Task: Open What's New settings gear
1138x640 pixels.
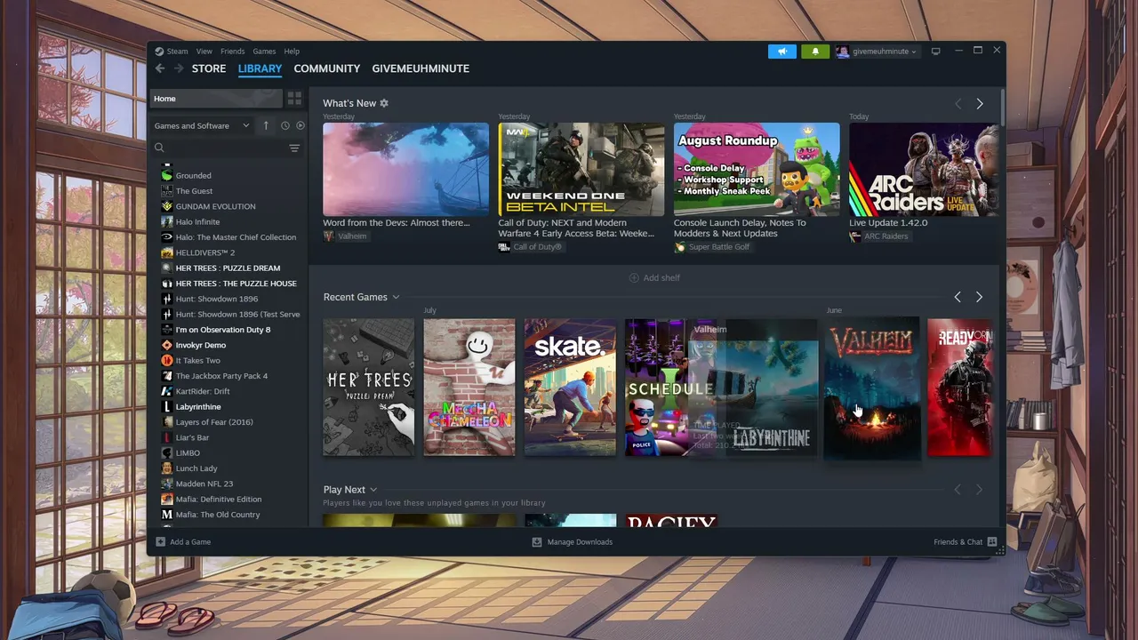Action: pyautogui.click(x=384, y=103)
